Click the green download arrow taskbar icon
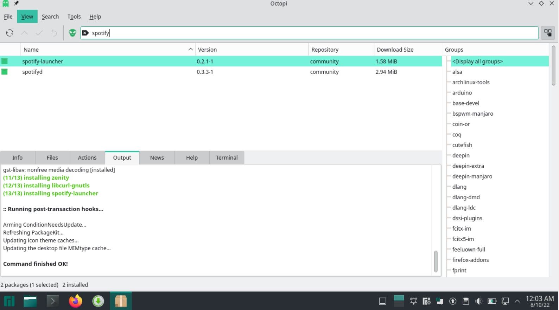This screenshot has width=559, height=310. tap(98, 301)
